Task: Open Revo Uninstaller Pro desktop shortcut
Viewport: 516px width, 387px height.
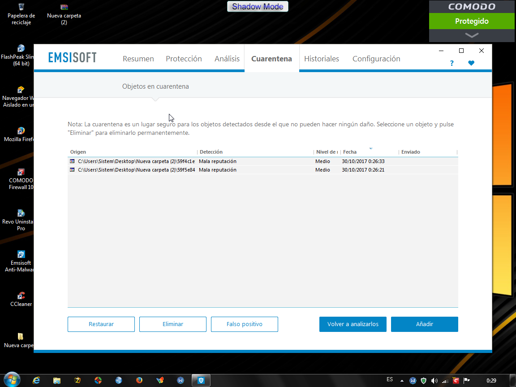Action: pyautogui.click(x=18, y=220)
